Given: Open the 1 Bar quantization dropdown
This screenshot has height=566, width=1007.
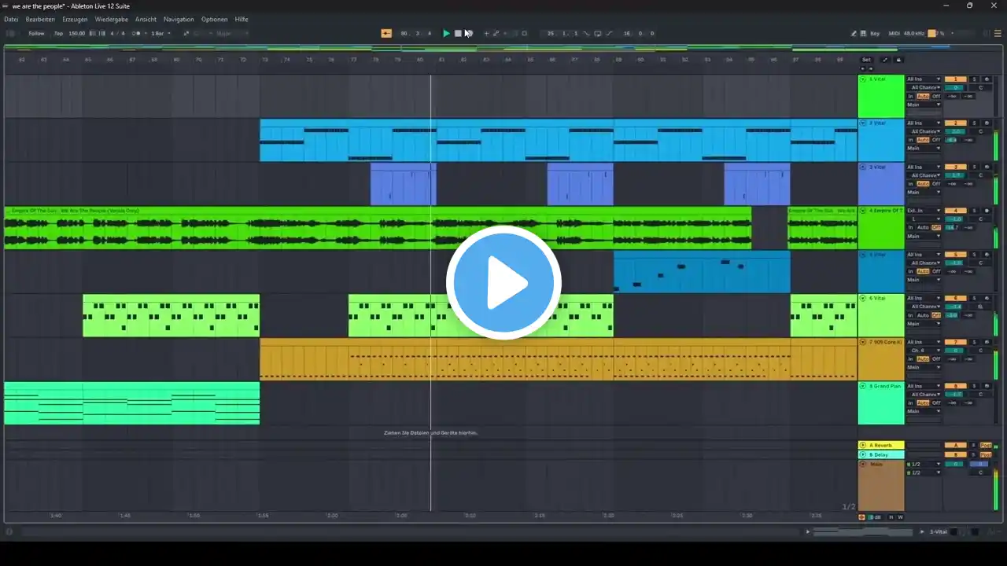Looking at the screenshot, I should pos(159,34).
